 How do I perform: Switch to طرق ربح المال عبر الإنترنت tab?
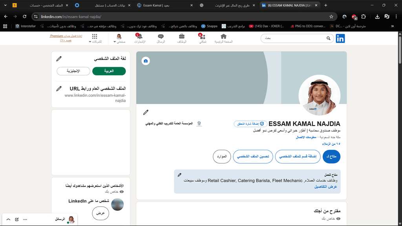pos(227,5)
